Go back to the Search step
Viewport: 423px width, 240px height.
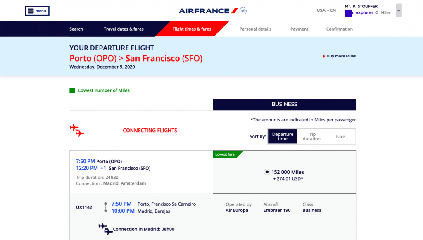[x=76, y=29]
